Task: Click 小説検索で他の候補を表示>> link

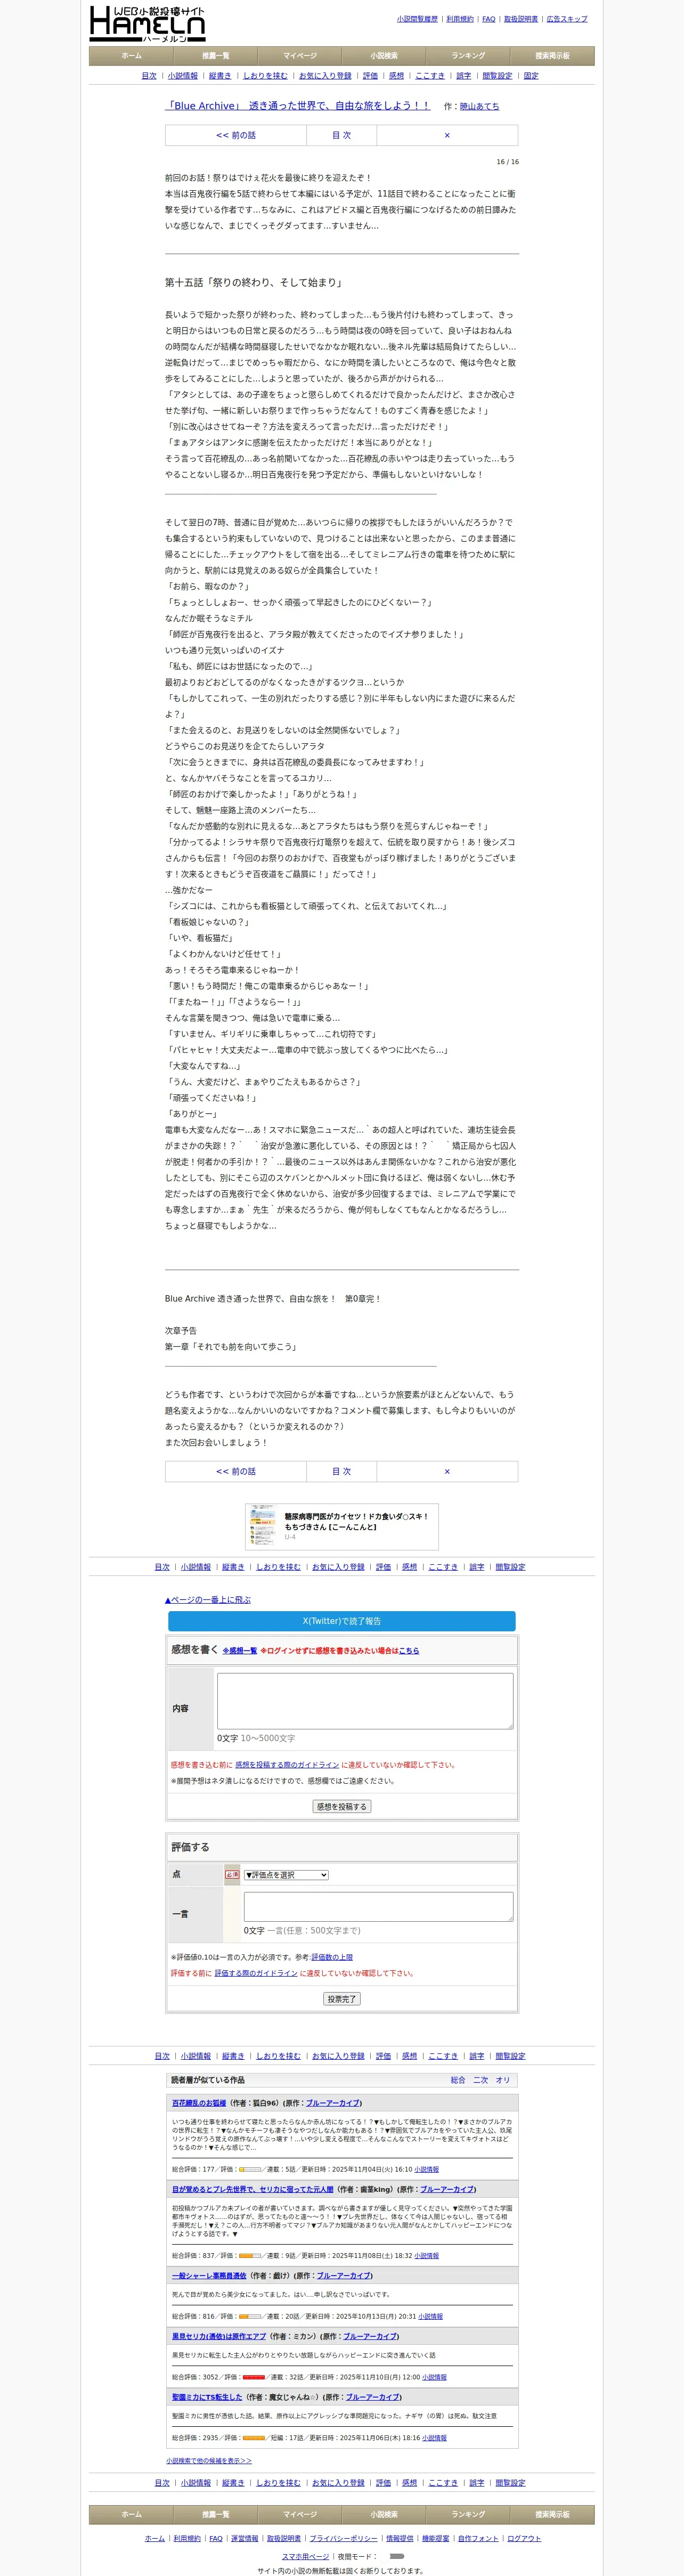Action: pos(209,2461)
